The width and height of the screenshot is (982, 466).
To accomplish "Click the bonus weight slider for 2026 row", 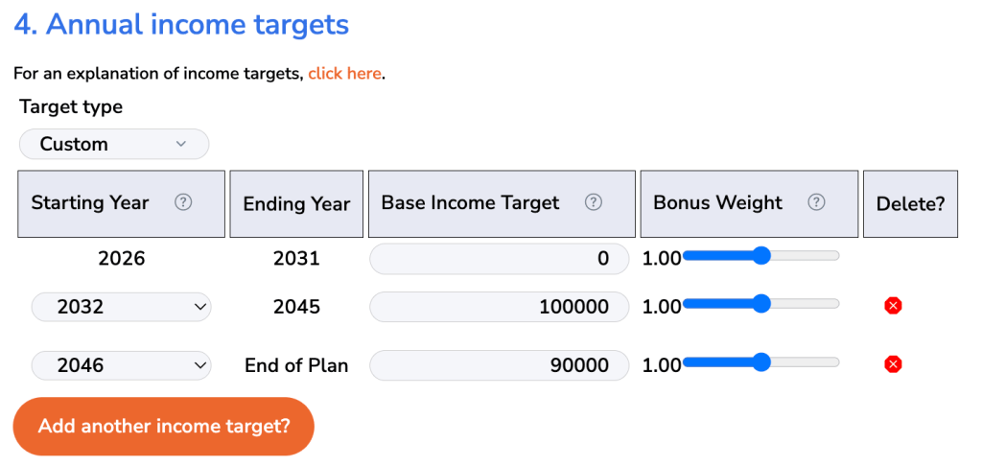I will pyautogui.click(x=760, y=256).
